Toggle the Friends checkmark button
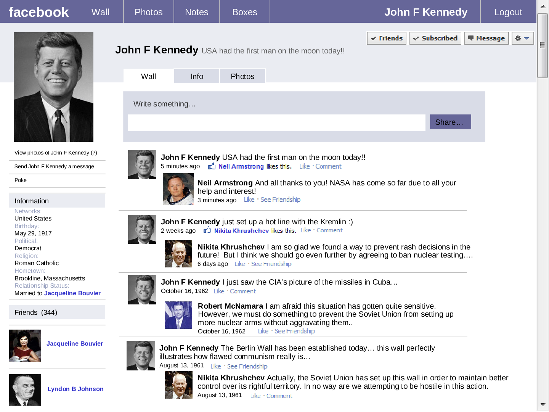This screenshot has width=549, height=412. point(387,38)
